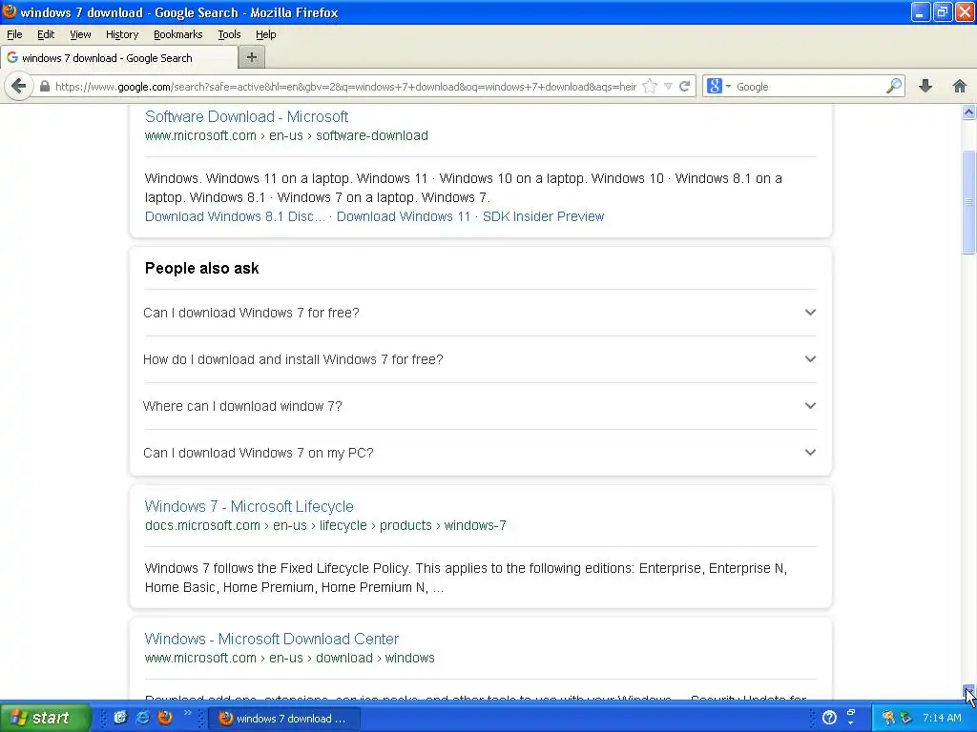977x732 pixels.
Task: Click Show Desktop quick launch icon
Action: (120, 718)
